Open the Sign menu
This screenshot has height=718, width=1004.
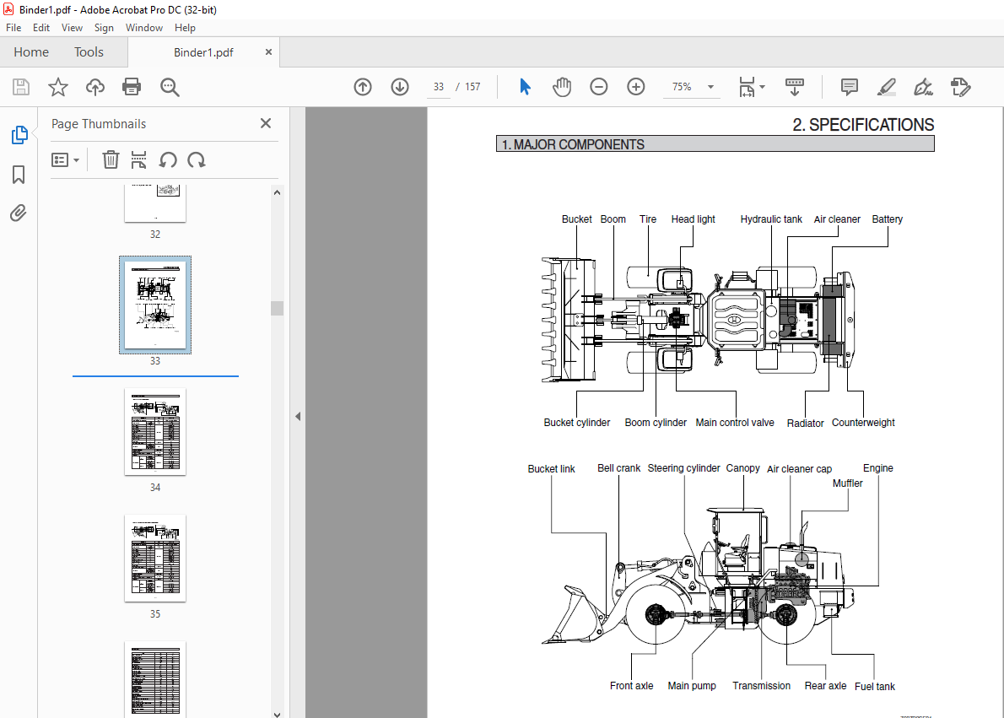pos(104,28)
